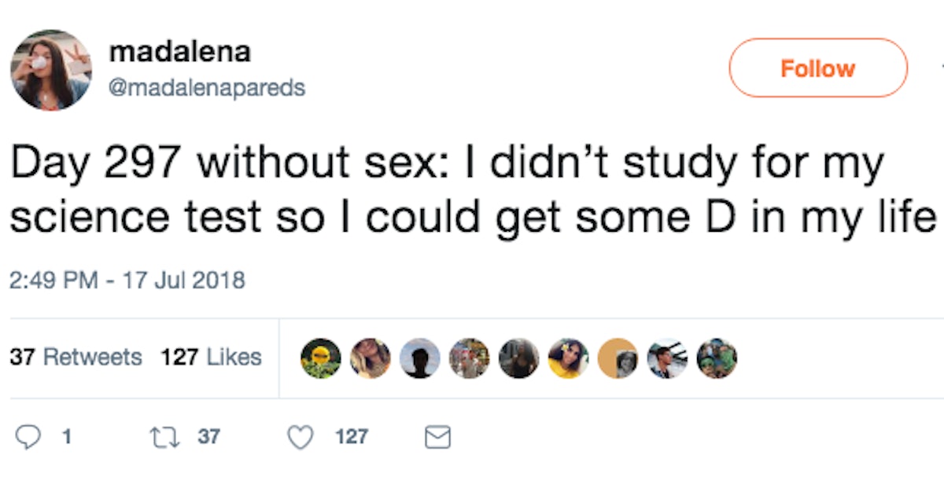Open the 127 Likes list

pyautogui.click(x=211, y=357)
